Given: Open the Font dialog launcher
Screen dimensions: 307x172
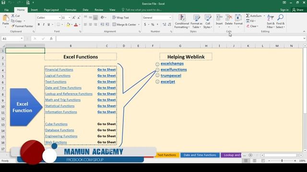Looking at the screenshot, I should coord(80,32).
